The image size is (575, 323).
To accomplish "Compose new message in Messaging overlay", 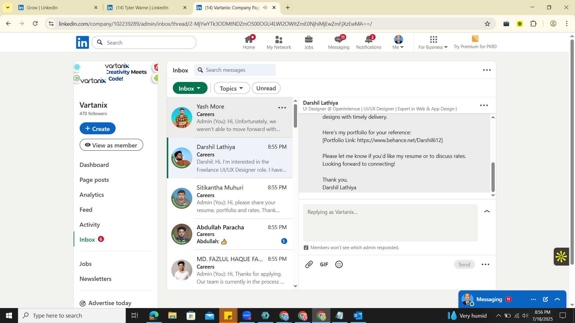I will tap(545, 299).
